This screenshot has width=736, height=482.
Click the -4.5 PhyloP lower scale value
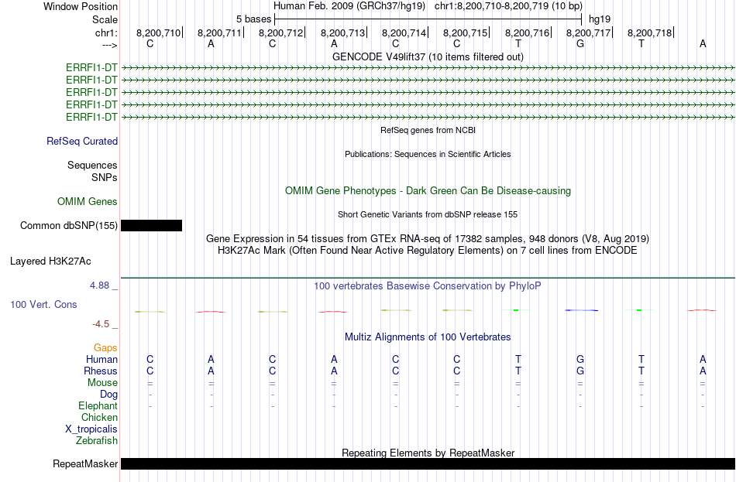point(101,324)
